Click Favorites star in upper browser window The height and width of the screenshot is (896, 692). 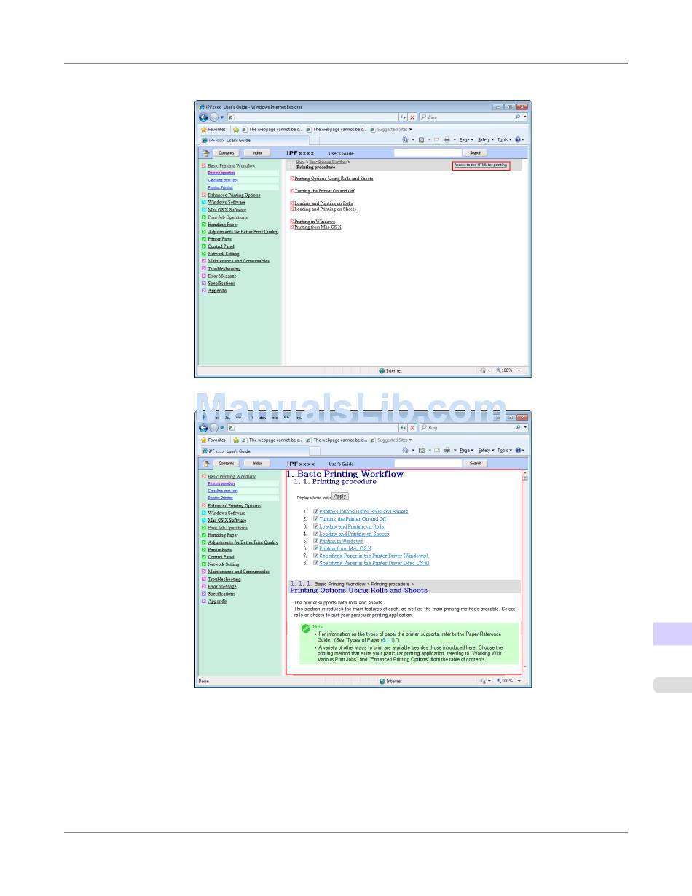(x=204, y=129)
